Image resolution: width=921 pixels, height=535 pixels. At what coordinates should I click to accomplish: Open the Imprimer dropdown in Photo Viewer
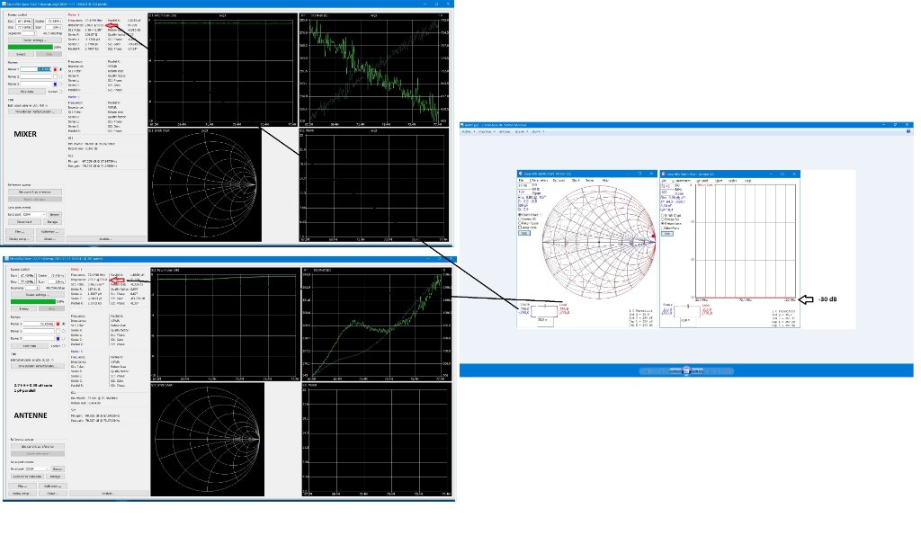pyautogui.click(x=487, y=131)
